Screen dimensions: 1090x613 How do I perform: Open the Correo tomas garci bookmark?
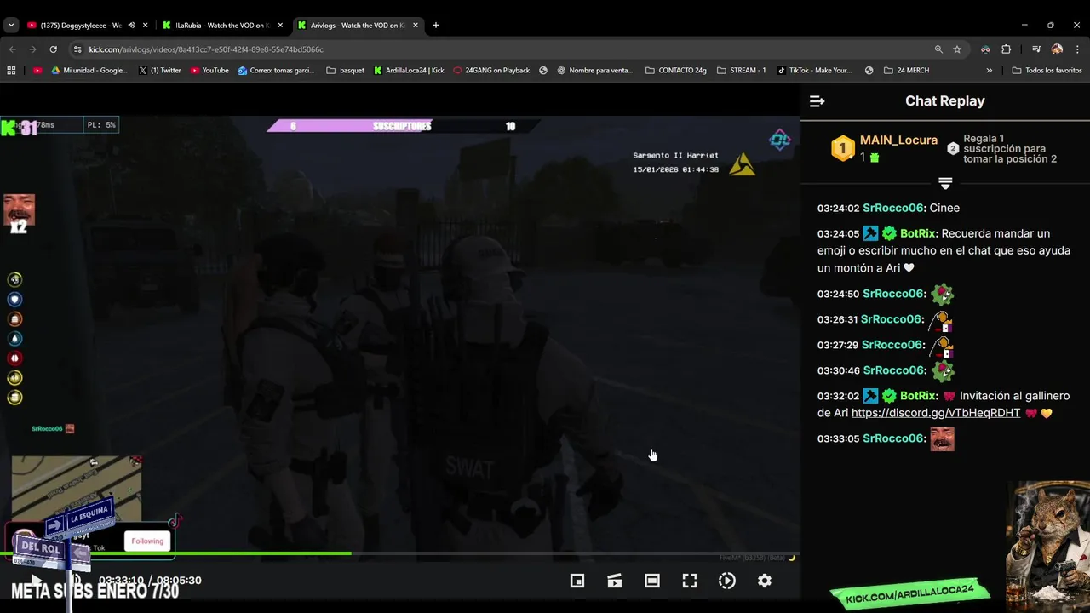point(277,71)
